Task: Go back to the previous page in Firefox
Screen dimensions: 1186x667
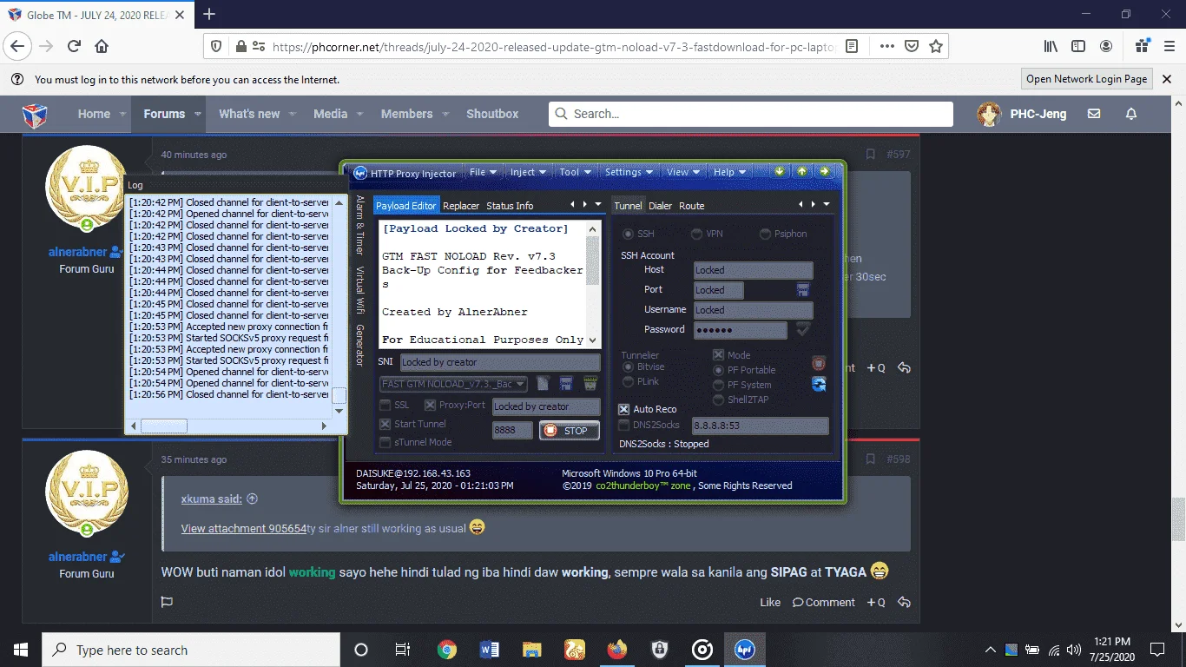Action: (18, 46)
